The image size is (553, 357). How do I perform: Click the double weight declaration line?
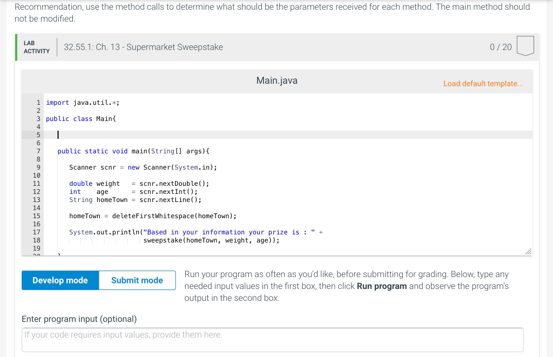(139, 184)
